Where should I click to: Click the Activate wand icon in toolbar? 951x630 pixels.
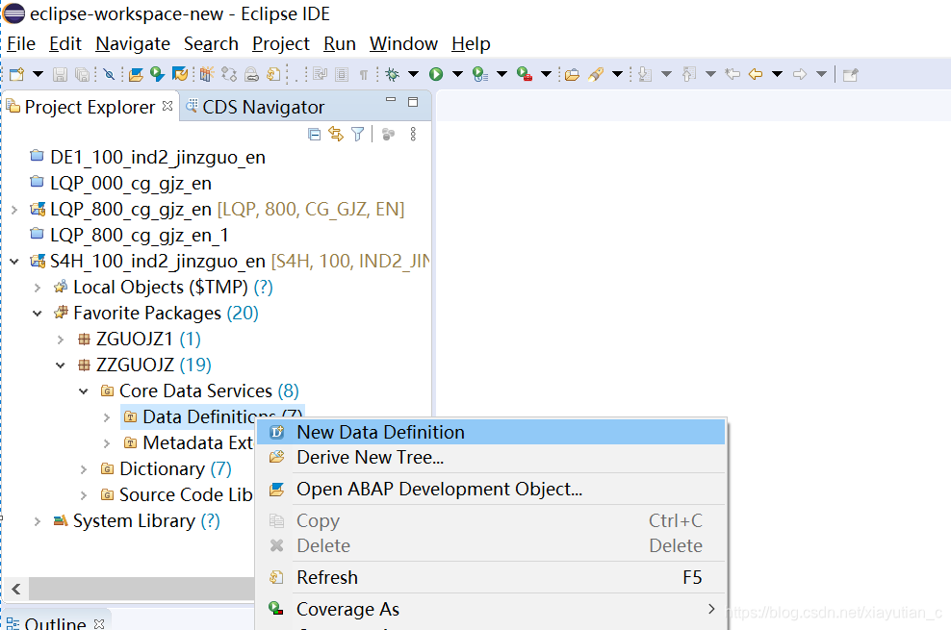click(207, 74)
